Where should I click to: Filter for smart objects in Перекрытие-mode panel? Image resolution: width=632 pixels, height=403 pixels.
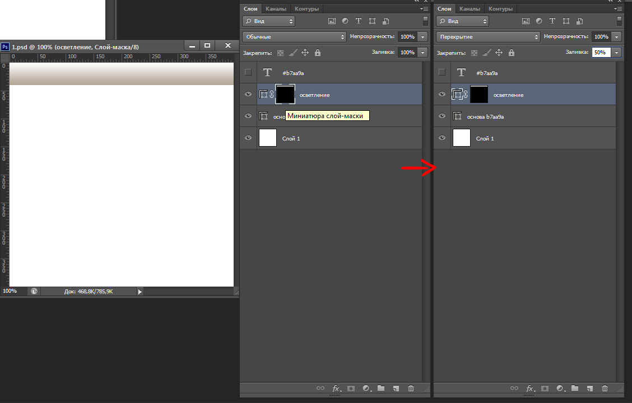point(579,21)
